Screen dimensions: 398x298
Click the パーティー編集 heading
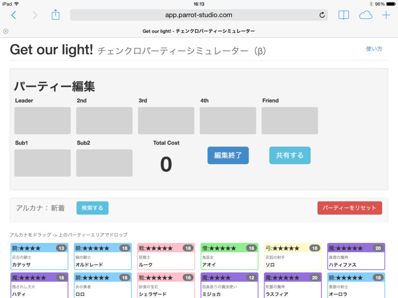[55, 86]
